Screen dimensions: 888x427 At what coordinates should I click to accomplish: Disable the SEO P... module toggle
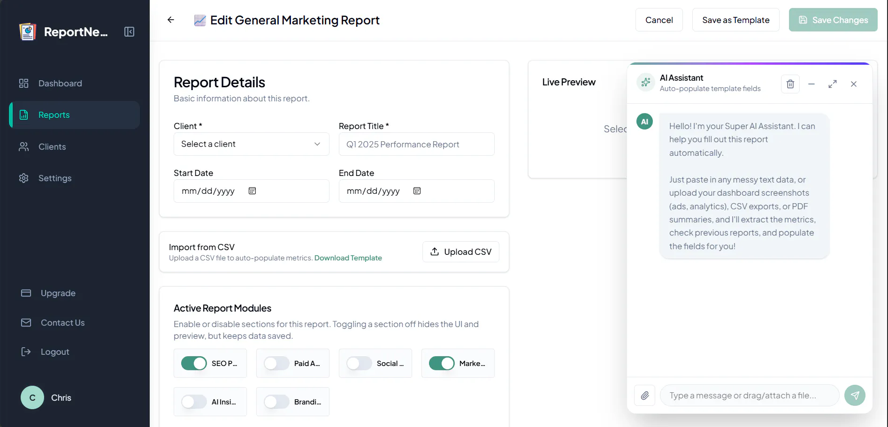click(x=194, y=364)
